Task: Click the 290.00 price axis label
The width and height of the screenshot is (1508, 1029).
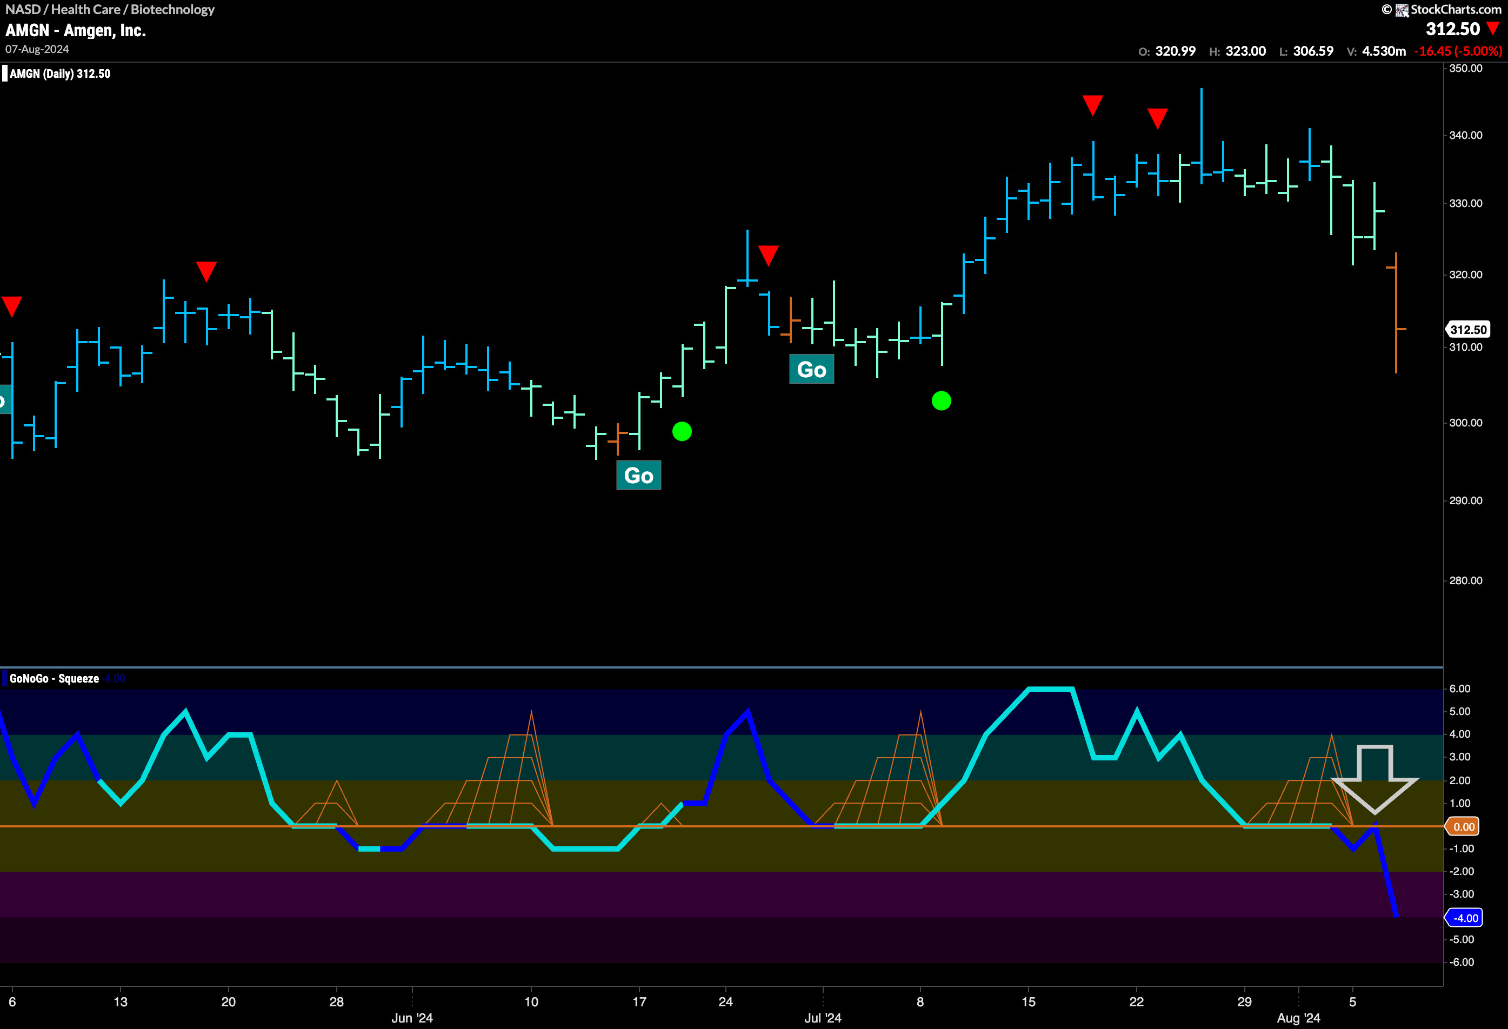Action: point(1466,501)
